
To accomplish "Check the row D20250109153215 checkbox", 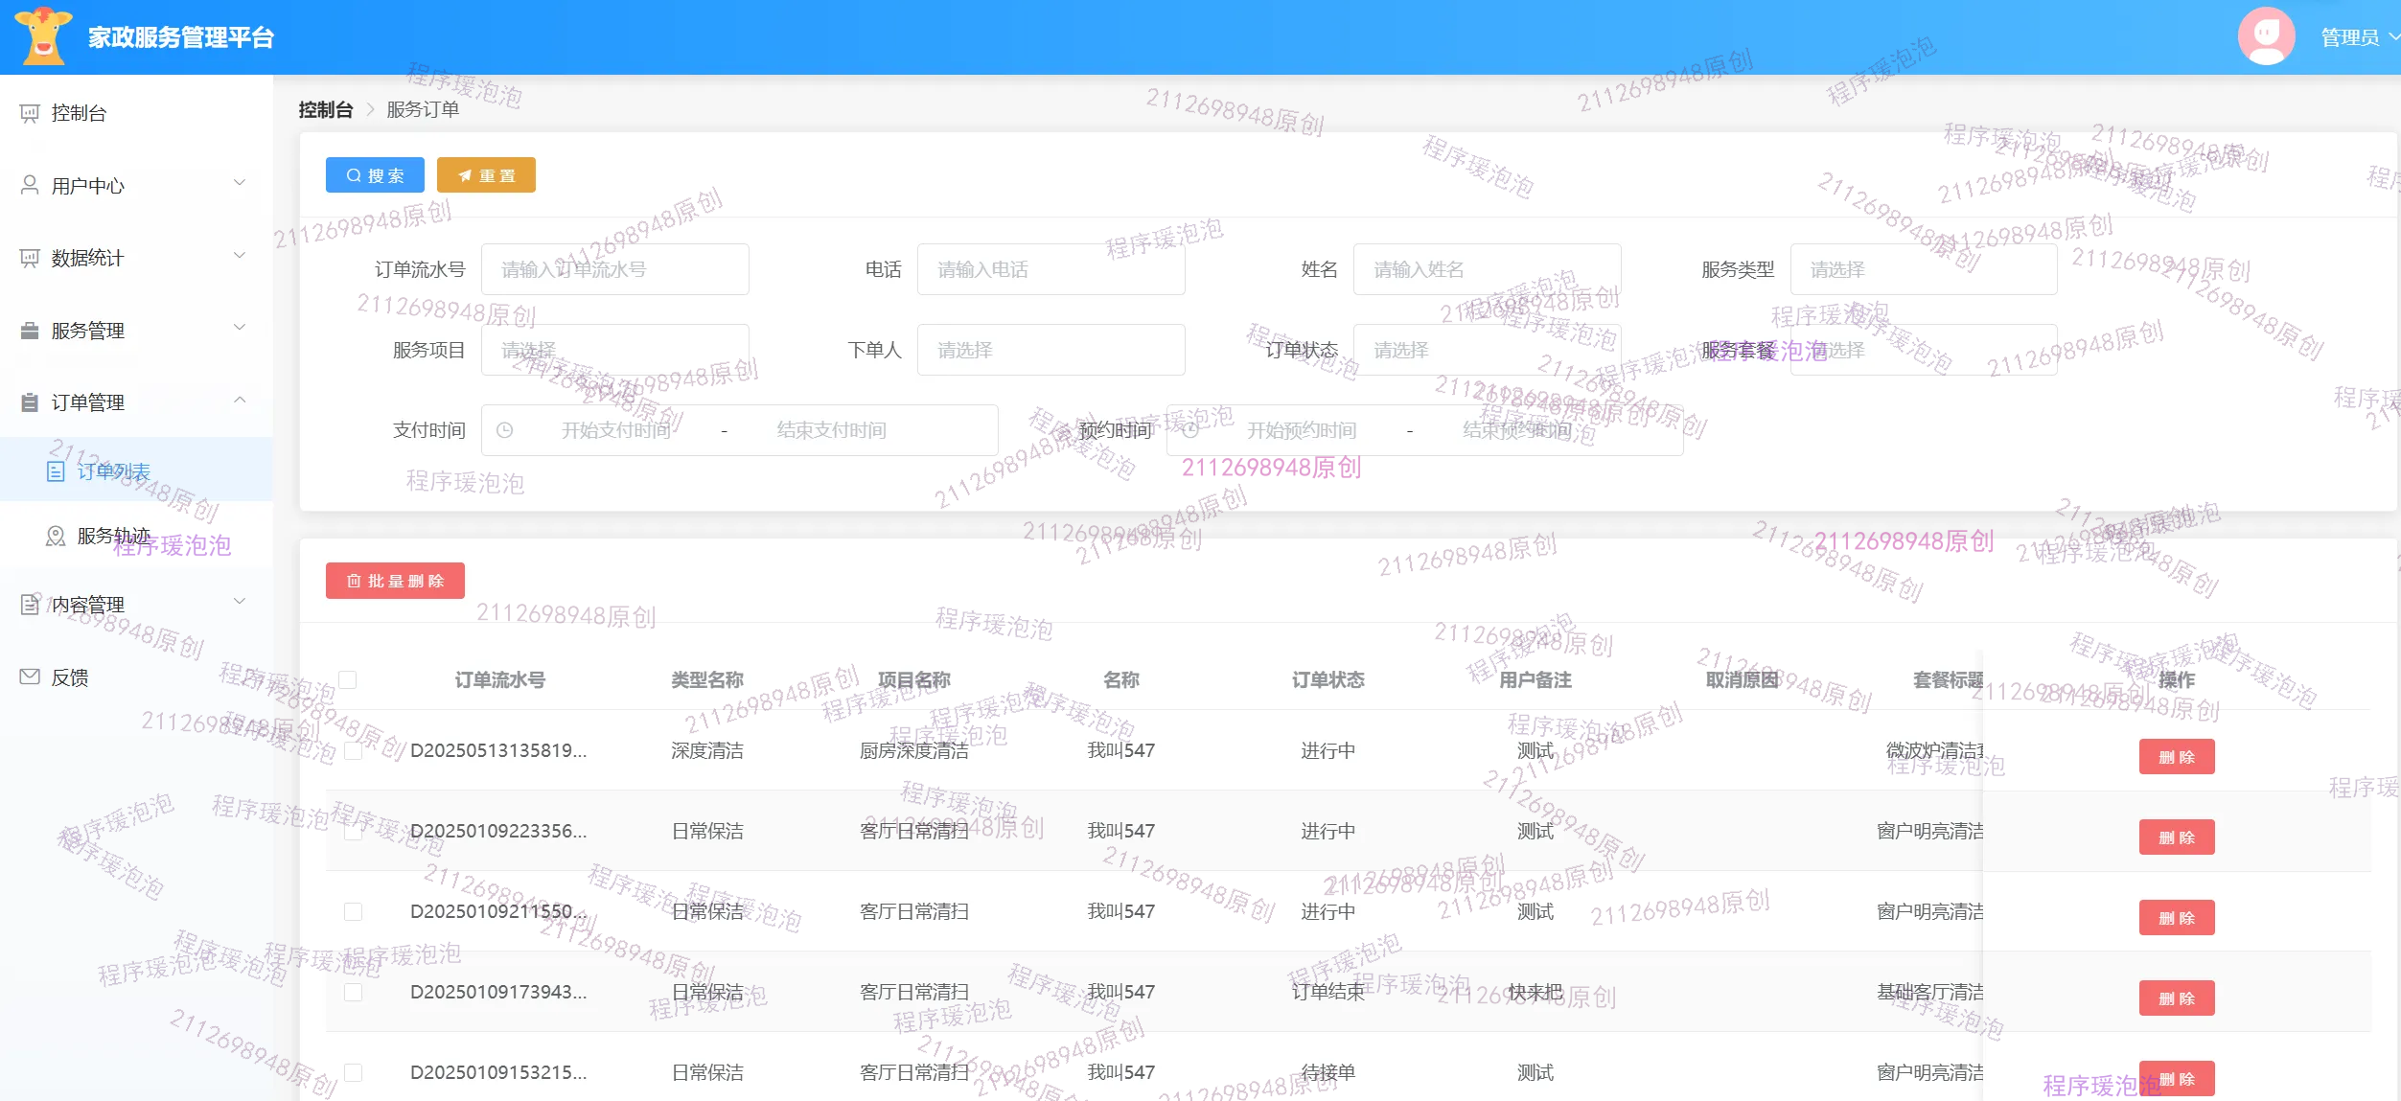I will pos(353,1072).
